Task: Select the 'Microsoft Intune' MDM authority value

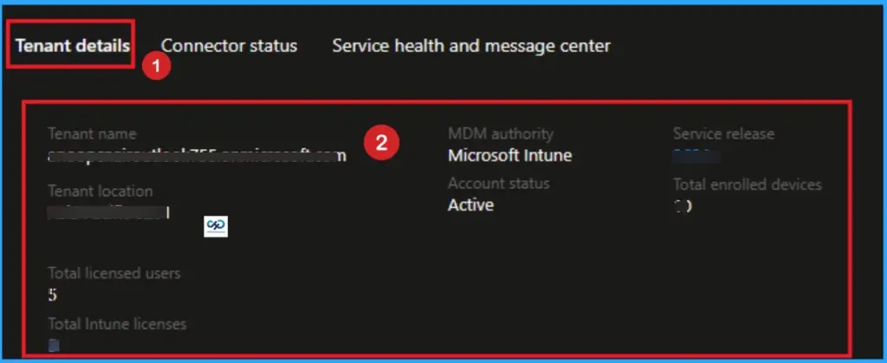Action: tap(509, 155)
